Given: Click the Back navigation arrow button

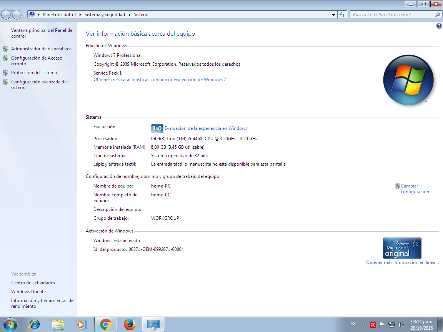Looking at the screenshot, I should click(x=6, y=15).
